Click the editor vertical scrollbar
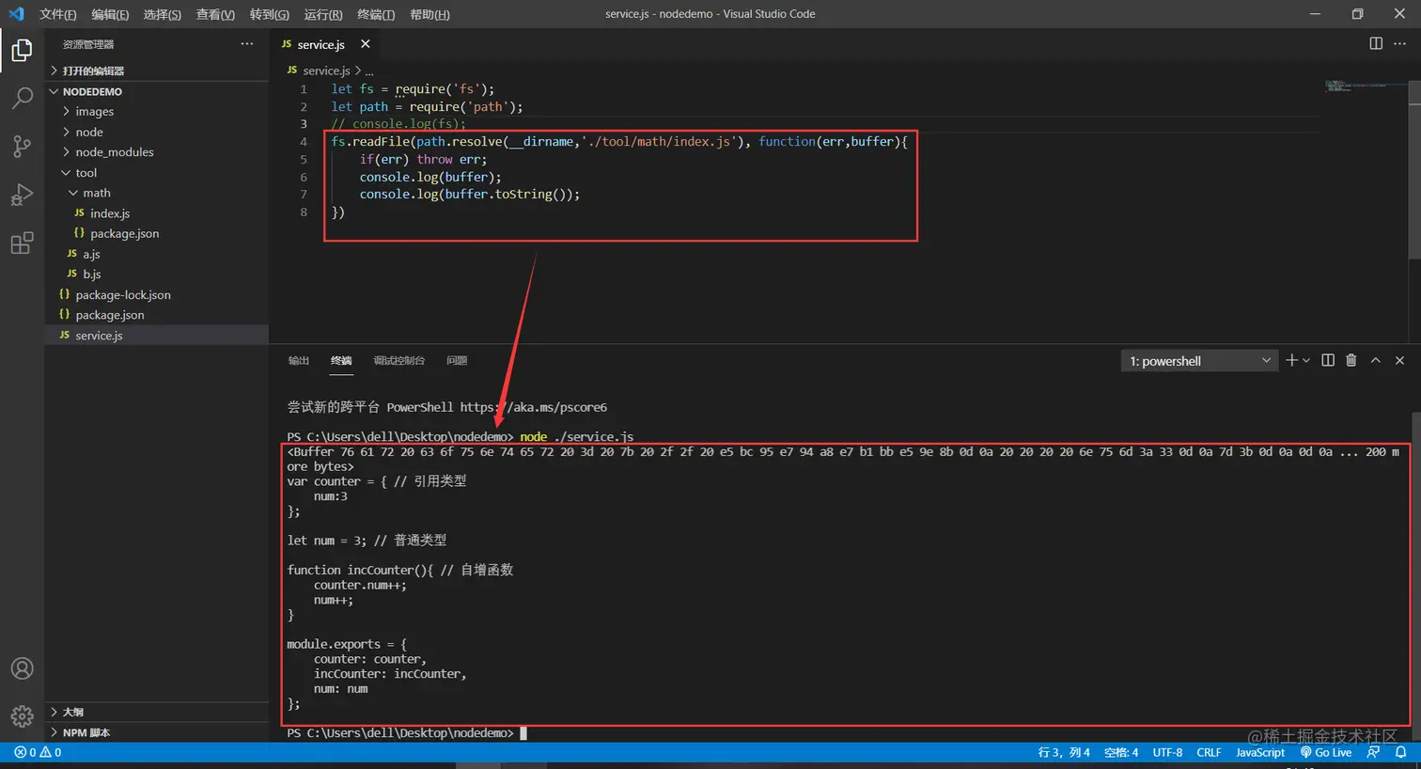1421x769 pixels. coord(1414,169)
